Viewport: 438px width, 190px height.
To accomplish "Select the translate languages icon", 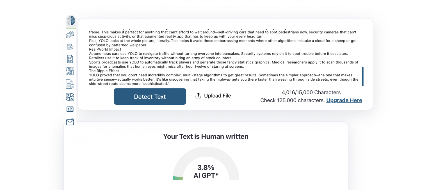I will click(70, 97).
